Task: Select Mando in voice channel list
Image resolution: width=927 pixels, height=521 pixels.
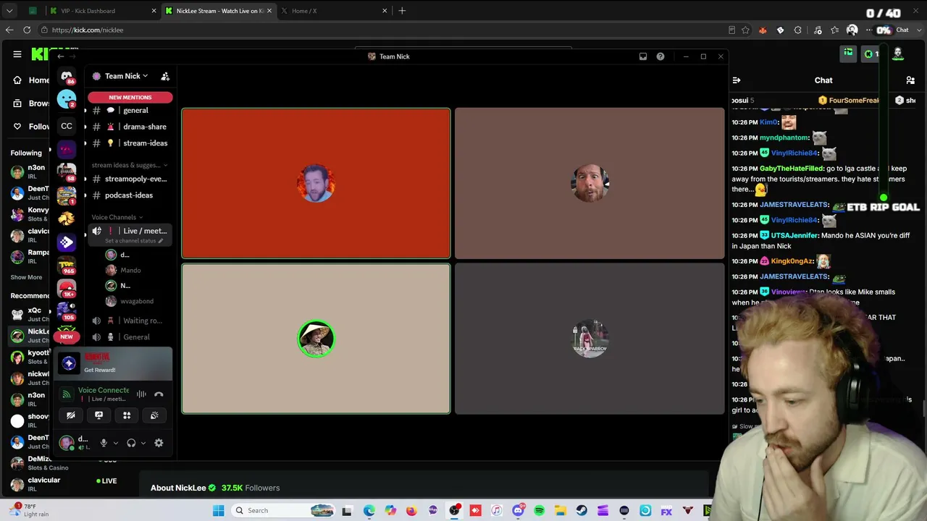Action: [130, 270]
